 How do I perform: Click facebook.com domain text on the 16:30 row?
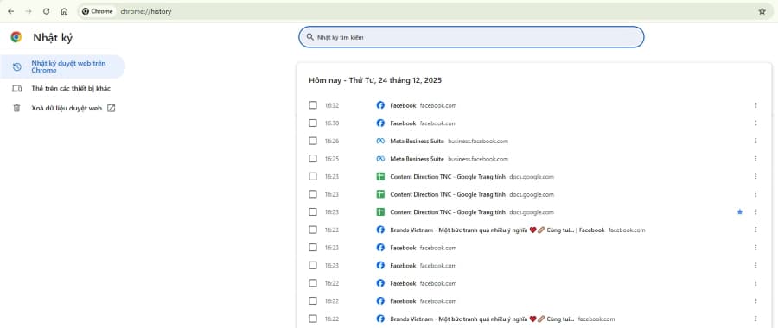[x=438, y=123]
